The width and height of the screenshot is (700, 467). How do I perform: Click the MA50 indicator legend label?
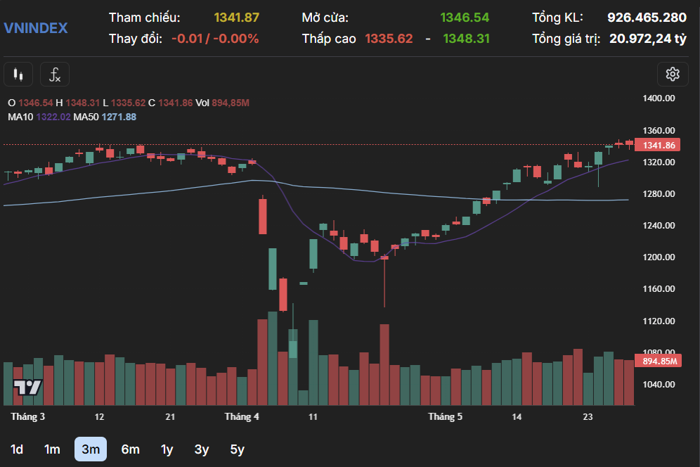coord(86,117)
